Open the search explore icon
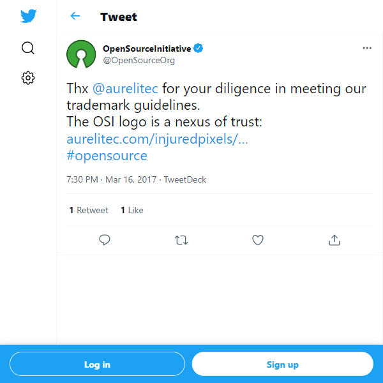 click(28, 48)
